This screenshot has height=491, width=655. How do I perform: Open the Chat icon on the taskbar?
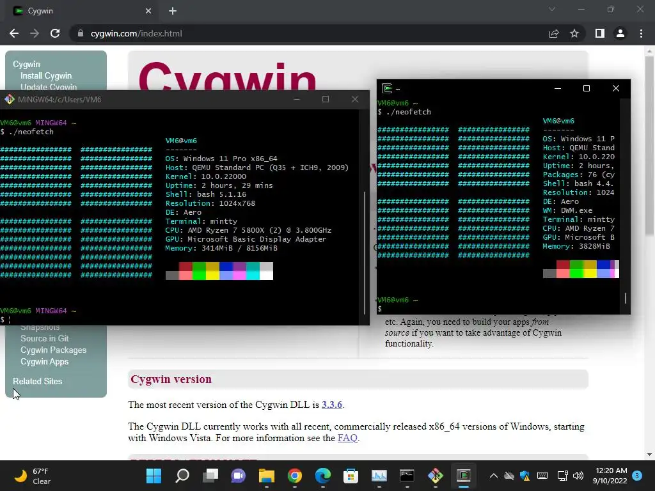coord(238,476)
